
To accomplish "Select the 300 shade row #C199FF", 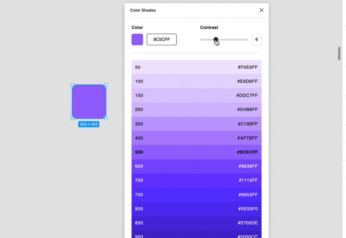I will (x=196, y=124).
